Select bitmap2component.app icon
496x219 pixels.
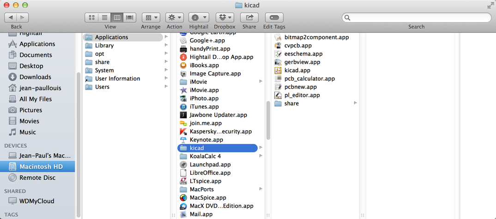click(x=278, y=37)
